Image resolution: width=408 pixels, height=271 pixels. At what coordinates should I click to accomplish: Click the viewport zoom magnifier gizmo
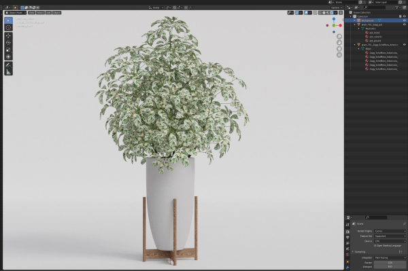tap(339, 37)
